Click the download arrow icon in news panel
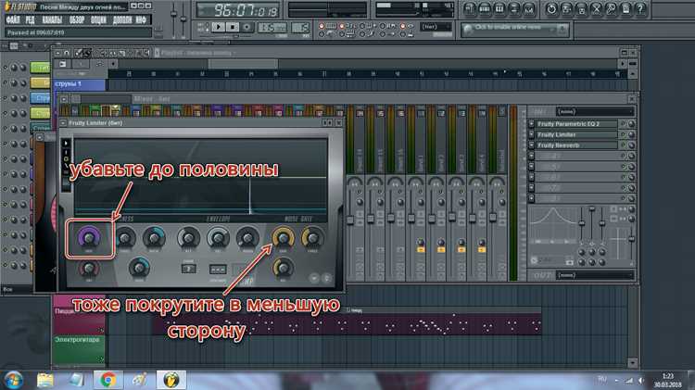Viewport: 695px width, 390px height. [x=562, y=31]
